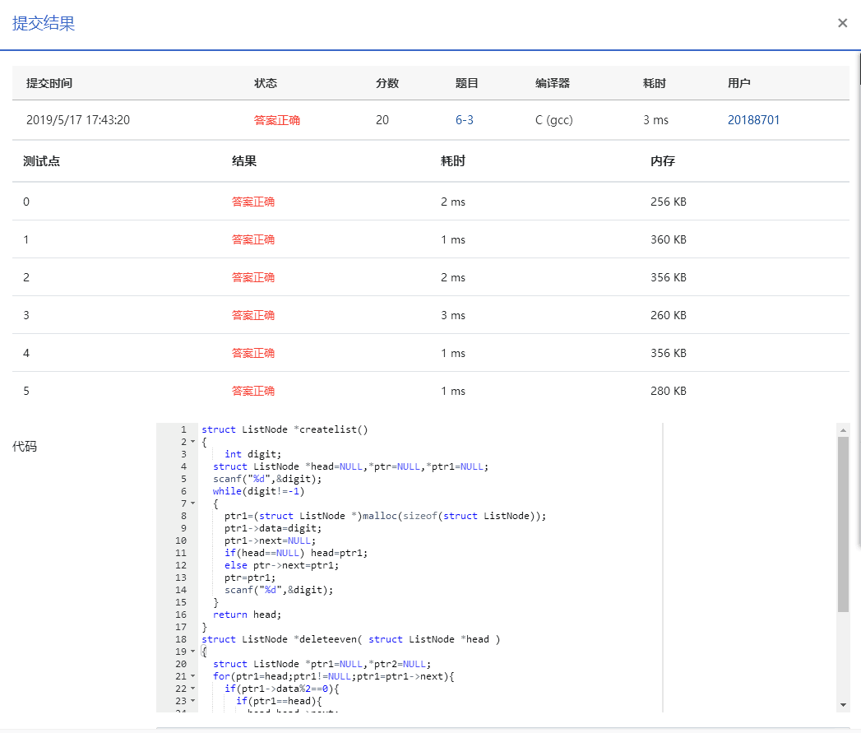The width and height of the screenshot is (861, 733).
Task: Click the 内存 column header
Action: click(663, 161)
